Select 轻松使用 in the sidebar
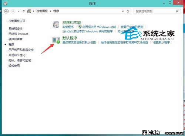 (14, 66)
